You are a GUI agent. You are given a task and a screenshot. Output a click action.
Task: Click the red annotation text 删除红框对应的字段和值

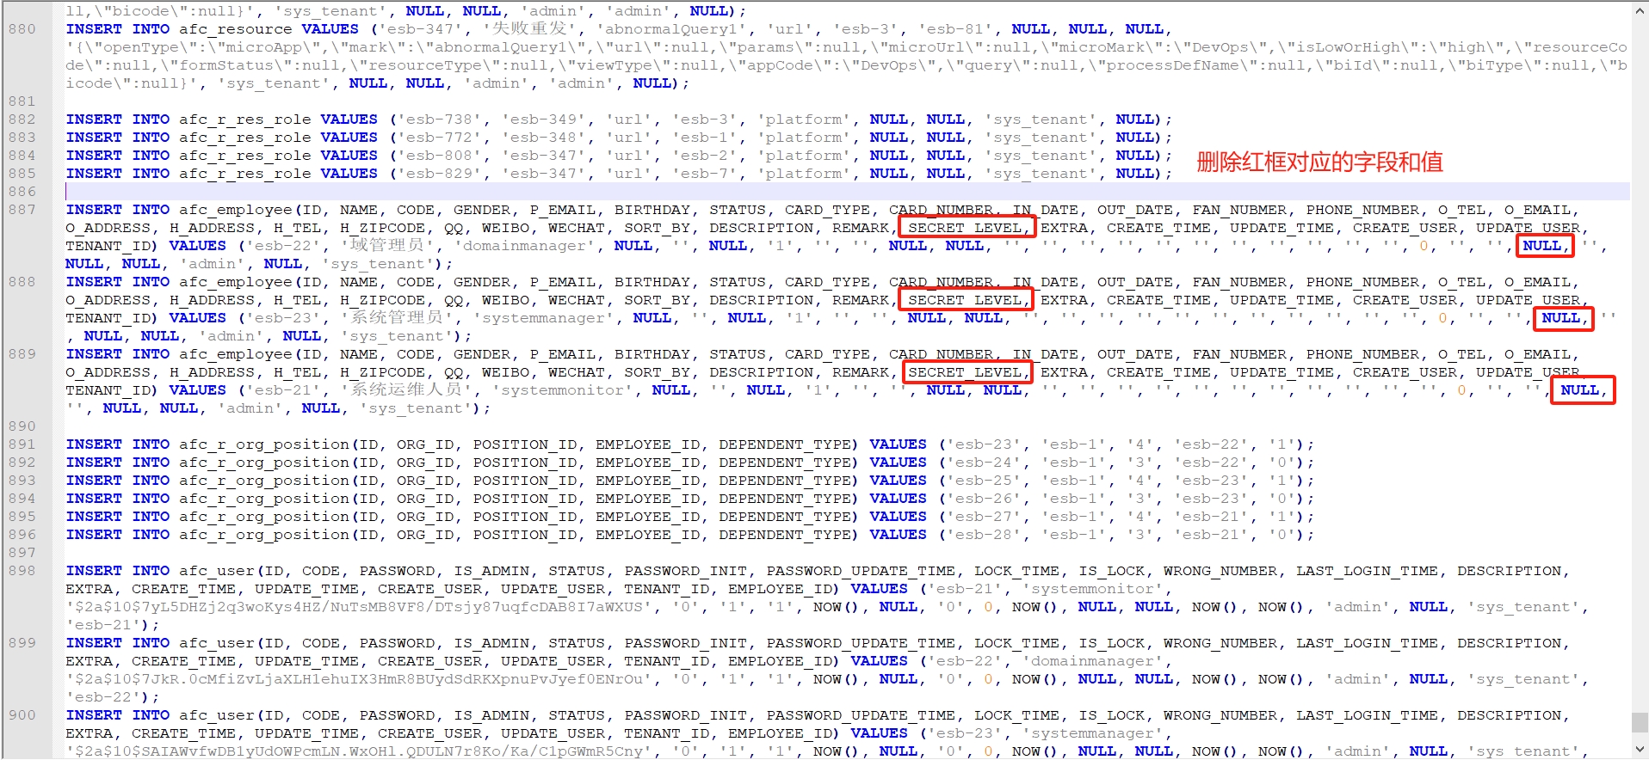point(1319,162)
